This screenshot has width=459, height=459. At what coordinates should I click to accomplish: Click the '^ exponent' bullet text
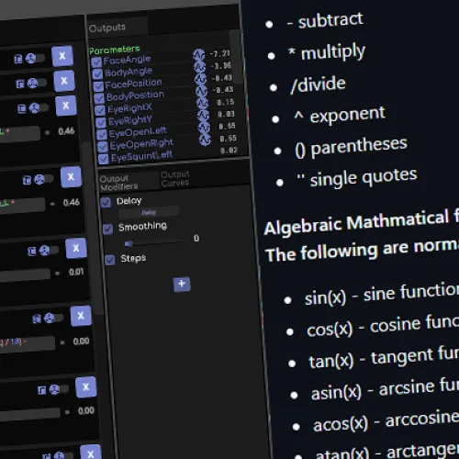[339, 115]
